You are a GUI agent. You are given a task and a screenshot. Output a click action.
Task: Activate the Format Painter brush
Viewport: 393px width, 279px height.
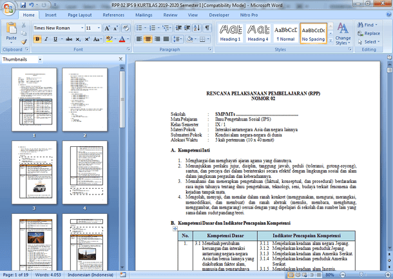24,41
